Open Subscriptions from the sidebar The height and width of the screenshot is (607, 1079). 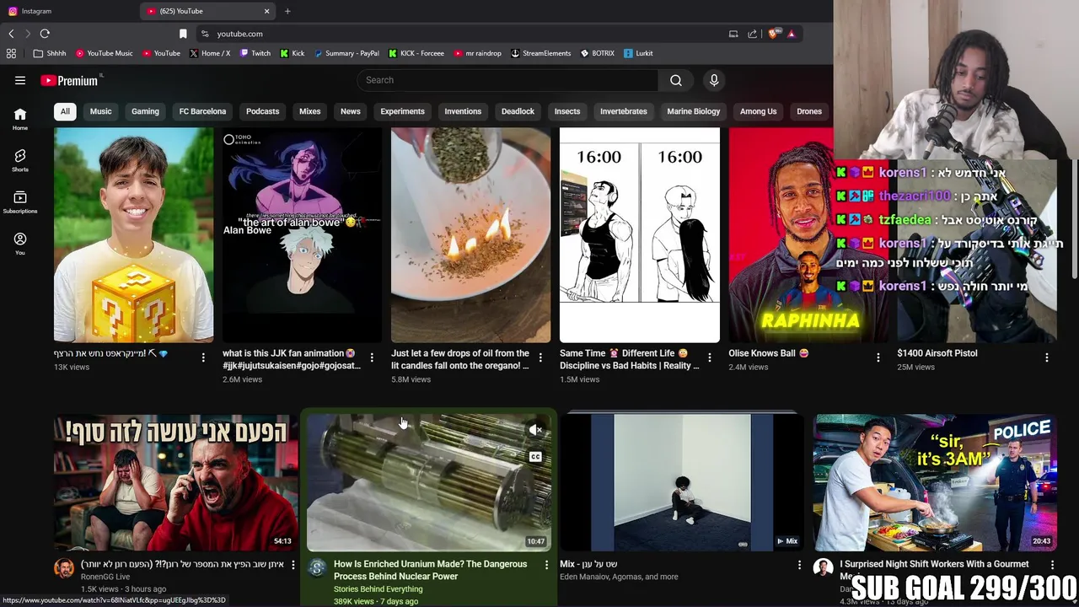tap(20, 201)
